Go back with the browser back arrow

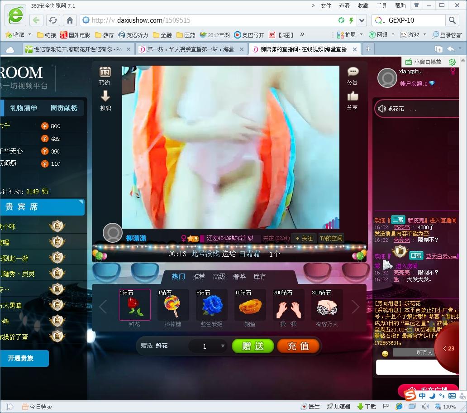(x=36, y=20)
